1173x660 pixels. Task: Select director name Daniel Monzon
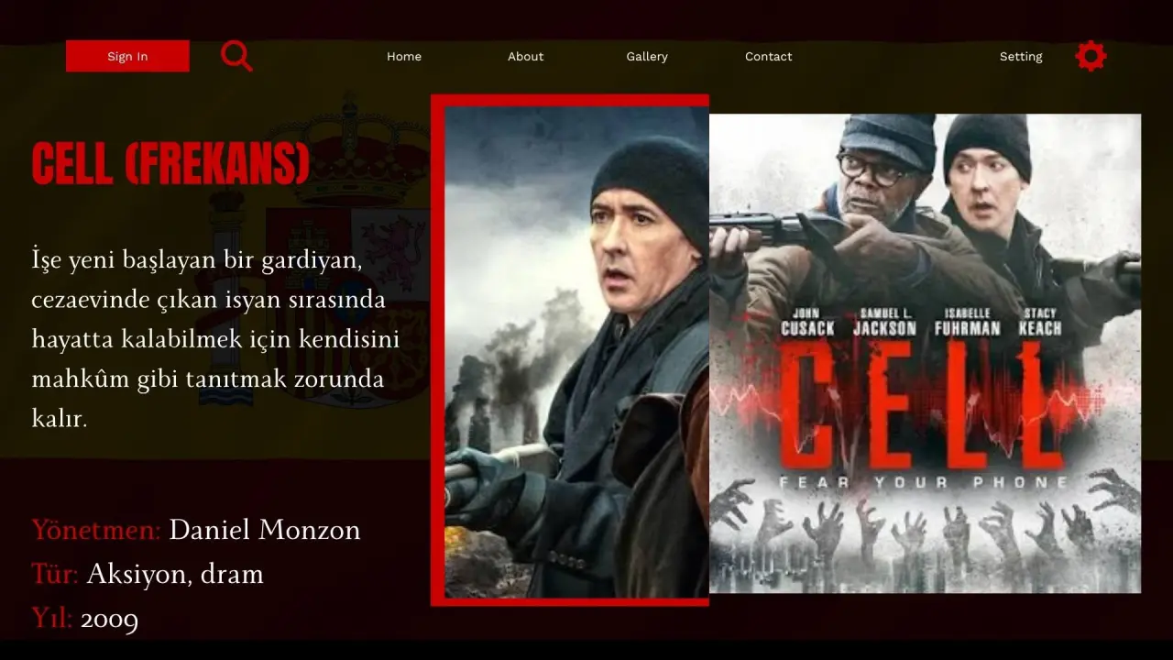[265, 530]
